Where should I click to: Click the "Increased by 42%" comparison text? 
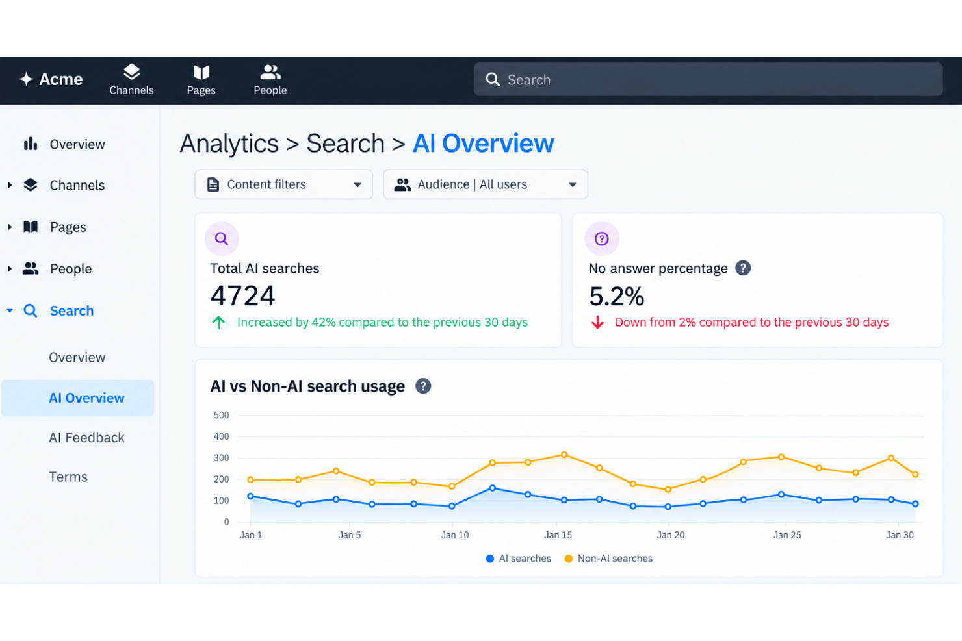click(x=382, y=322)
